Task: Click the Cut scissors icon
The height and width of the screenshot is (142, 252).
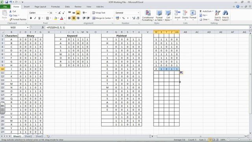Action: 11,11
